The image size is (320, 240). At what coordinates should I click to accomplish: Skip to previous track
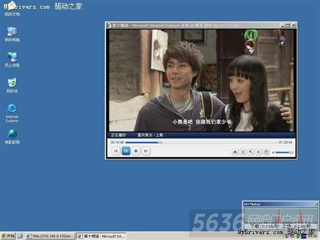click(x=116, y=151)
